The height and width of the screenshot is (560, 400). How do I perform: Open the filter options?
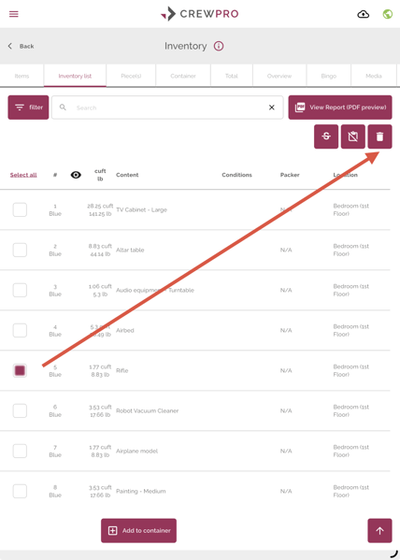point(28,108)
